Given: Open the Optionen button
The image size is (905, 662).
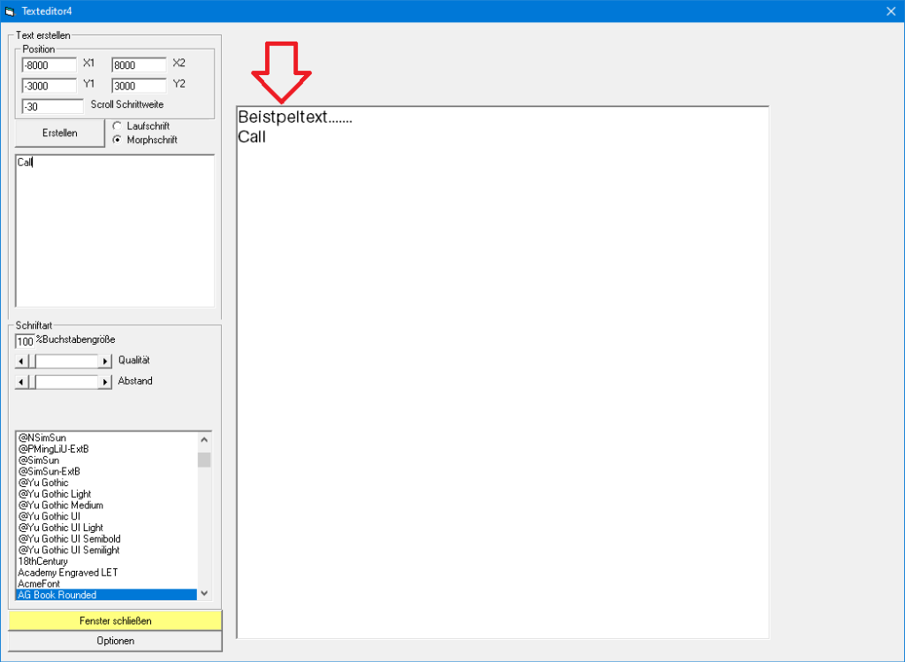Looking at the screenshot, I should [115, 641].
